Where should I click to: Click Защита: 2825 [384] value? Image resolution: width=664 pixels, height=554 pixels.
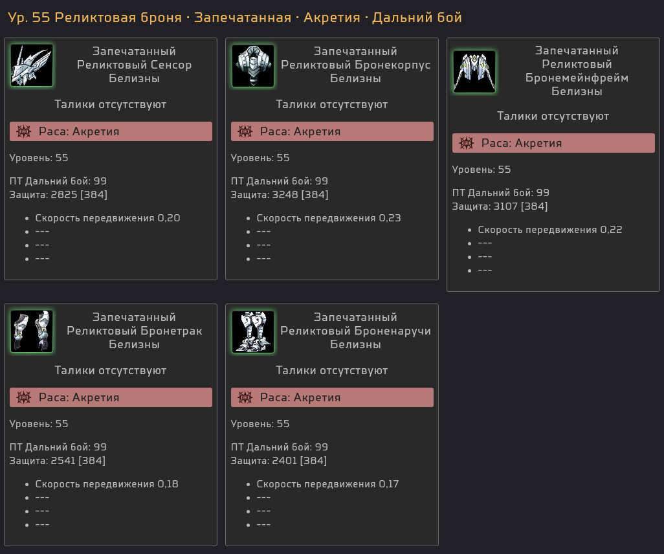coord(58,195)
